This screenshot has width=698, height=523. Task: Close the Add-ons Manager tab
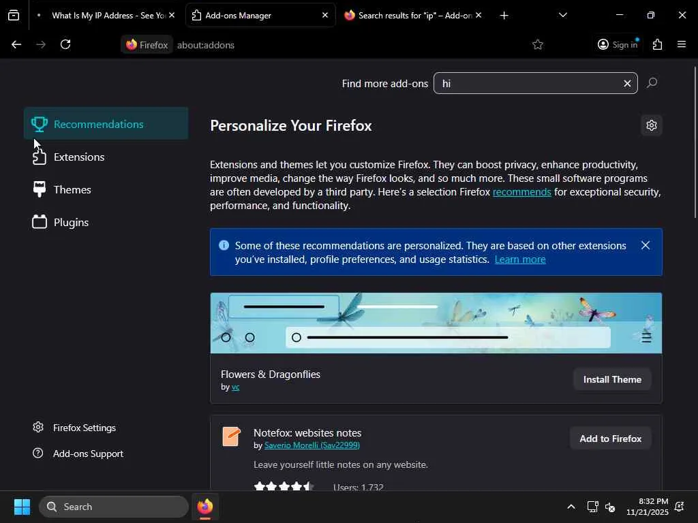325,15
